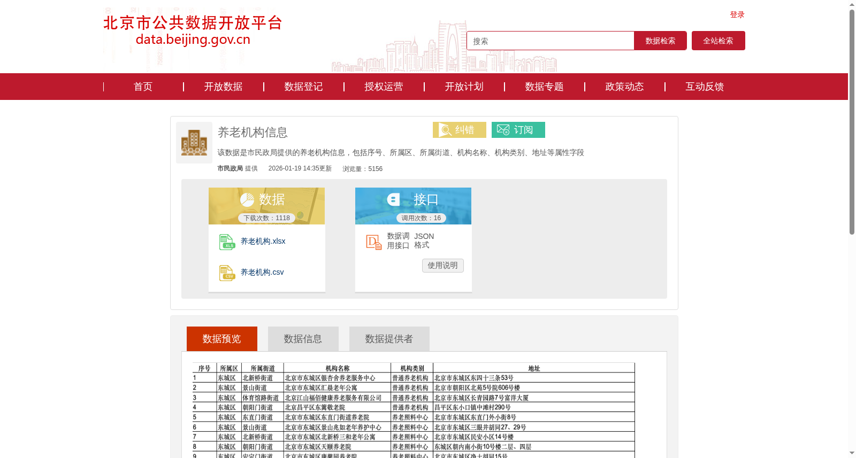Open the 首页 menu item
This screenshot has height=458, width=856.
(143, 87)
